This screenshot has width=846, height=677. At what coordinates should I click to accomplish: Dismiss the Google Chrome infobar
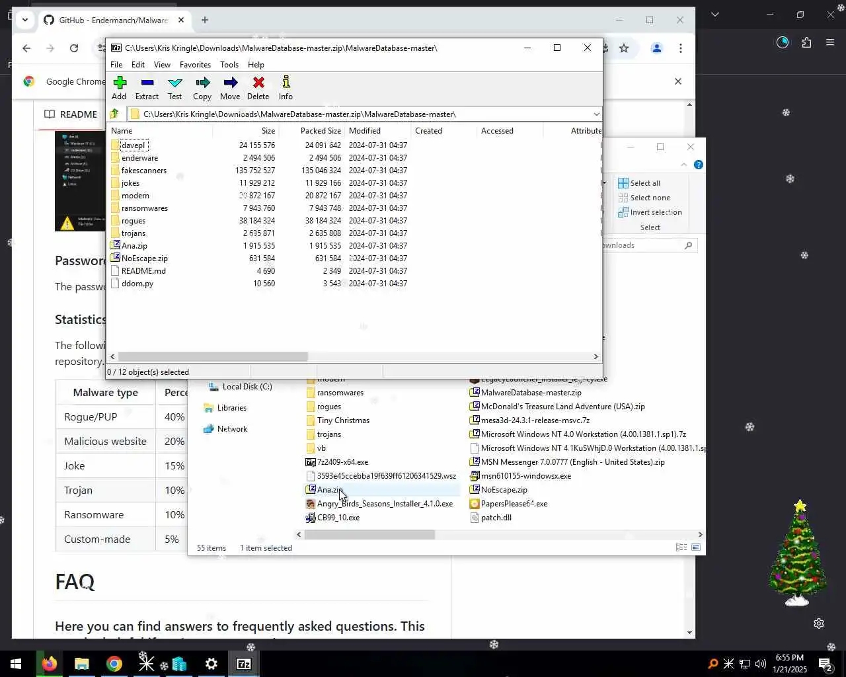pyautogui.click(x=677, y=81)
